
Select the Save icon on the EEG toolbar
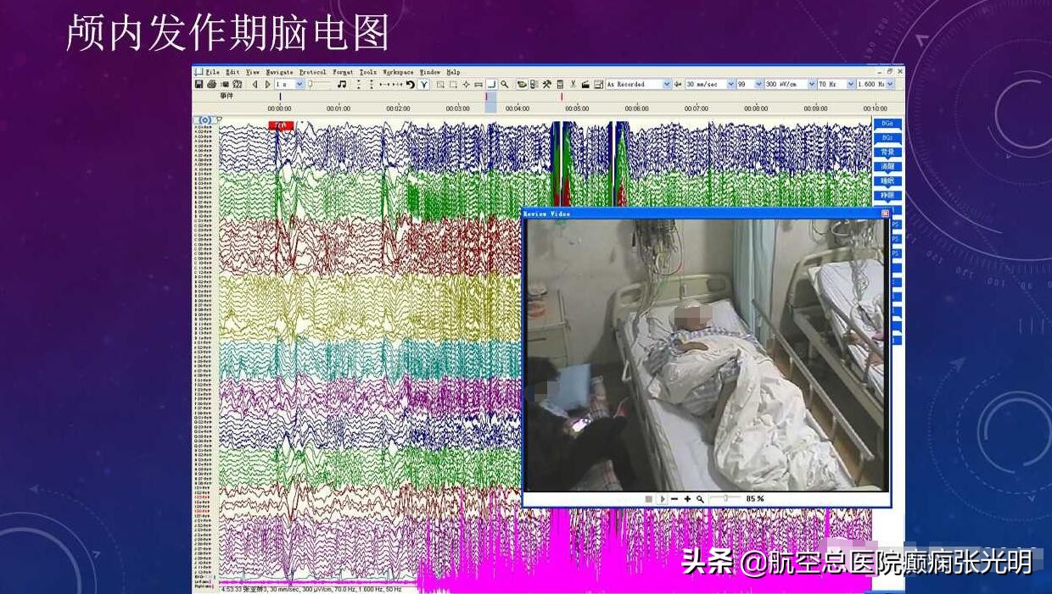coord(199,84)
